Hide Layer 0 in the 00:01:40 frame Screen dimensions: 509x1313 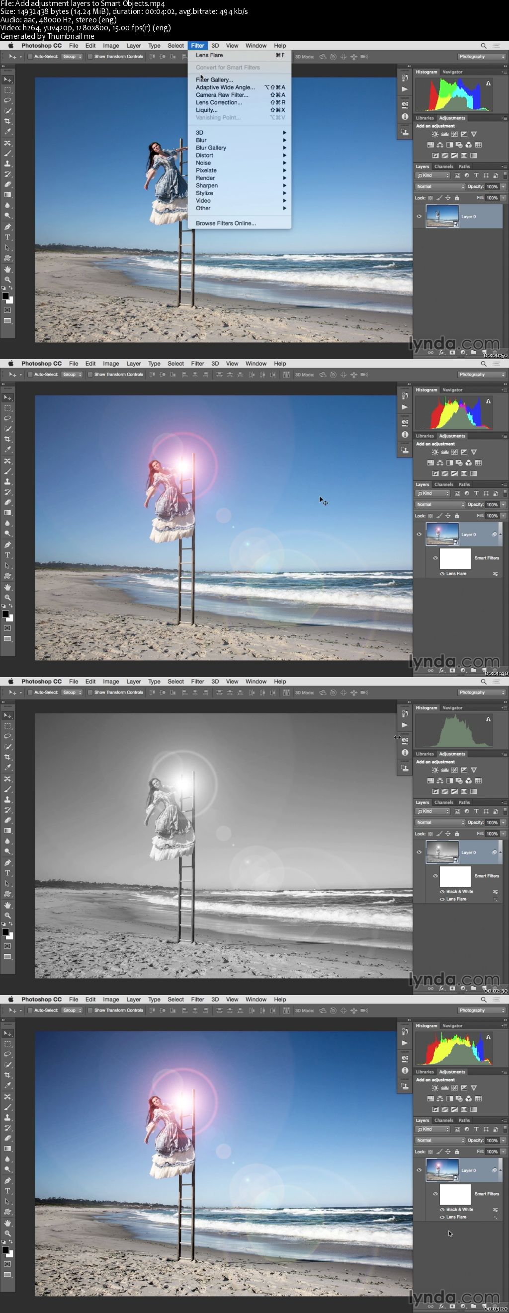click(x=419, y=534)
